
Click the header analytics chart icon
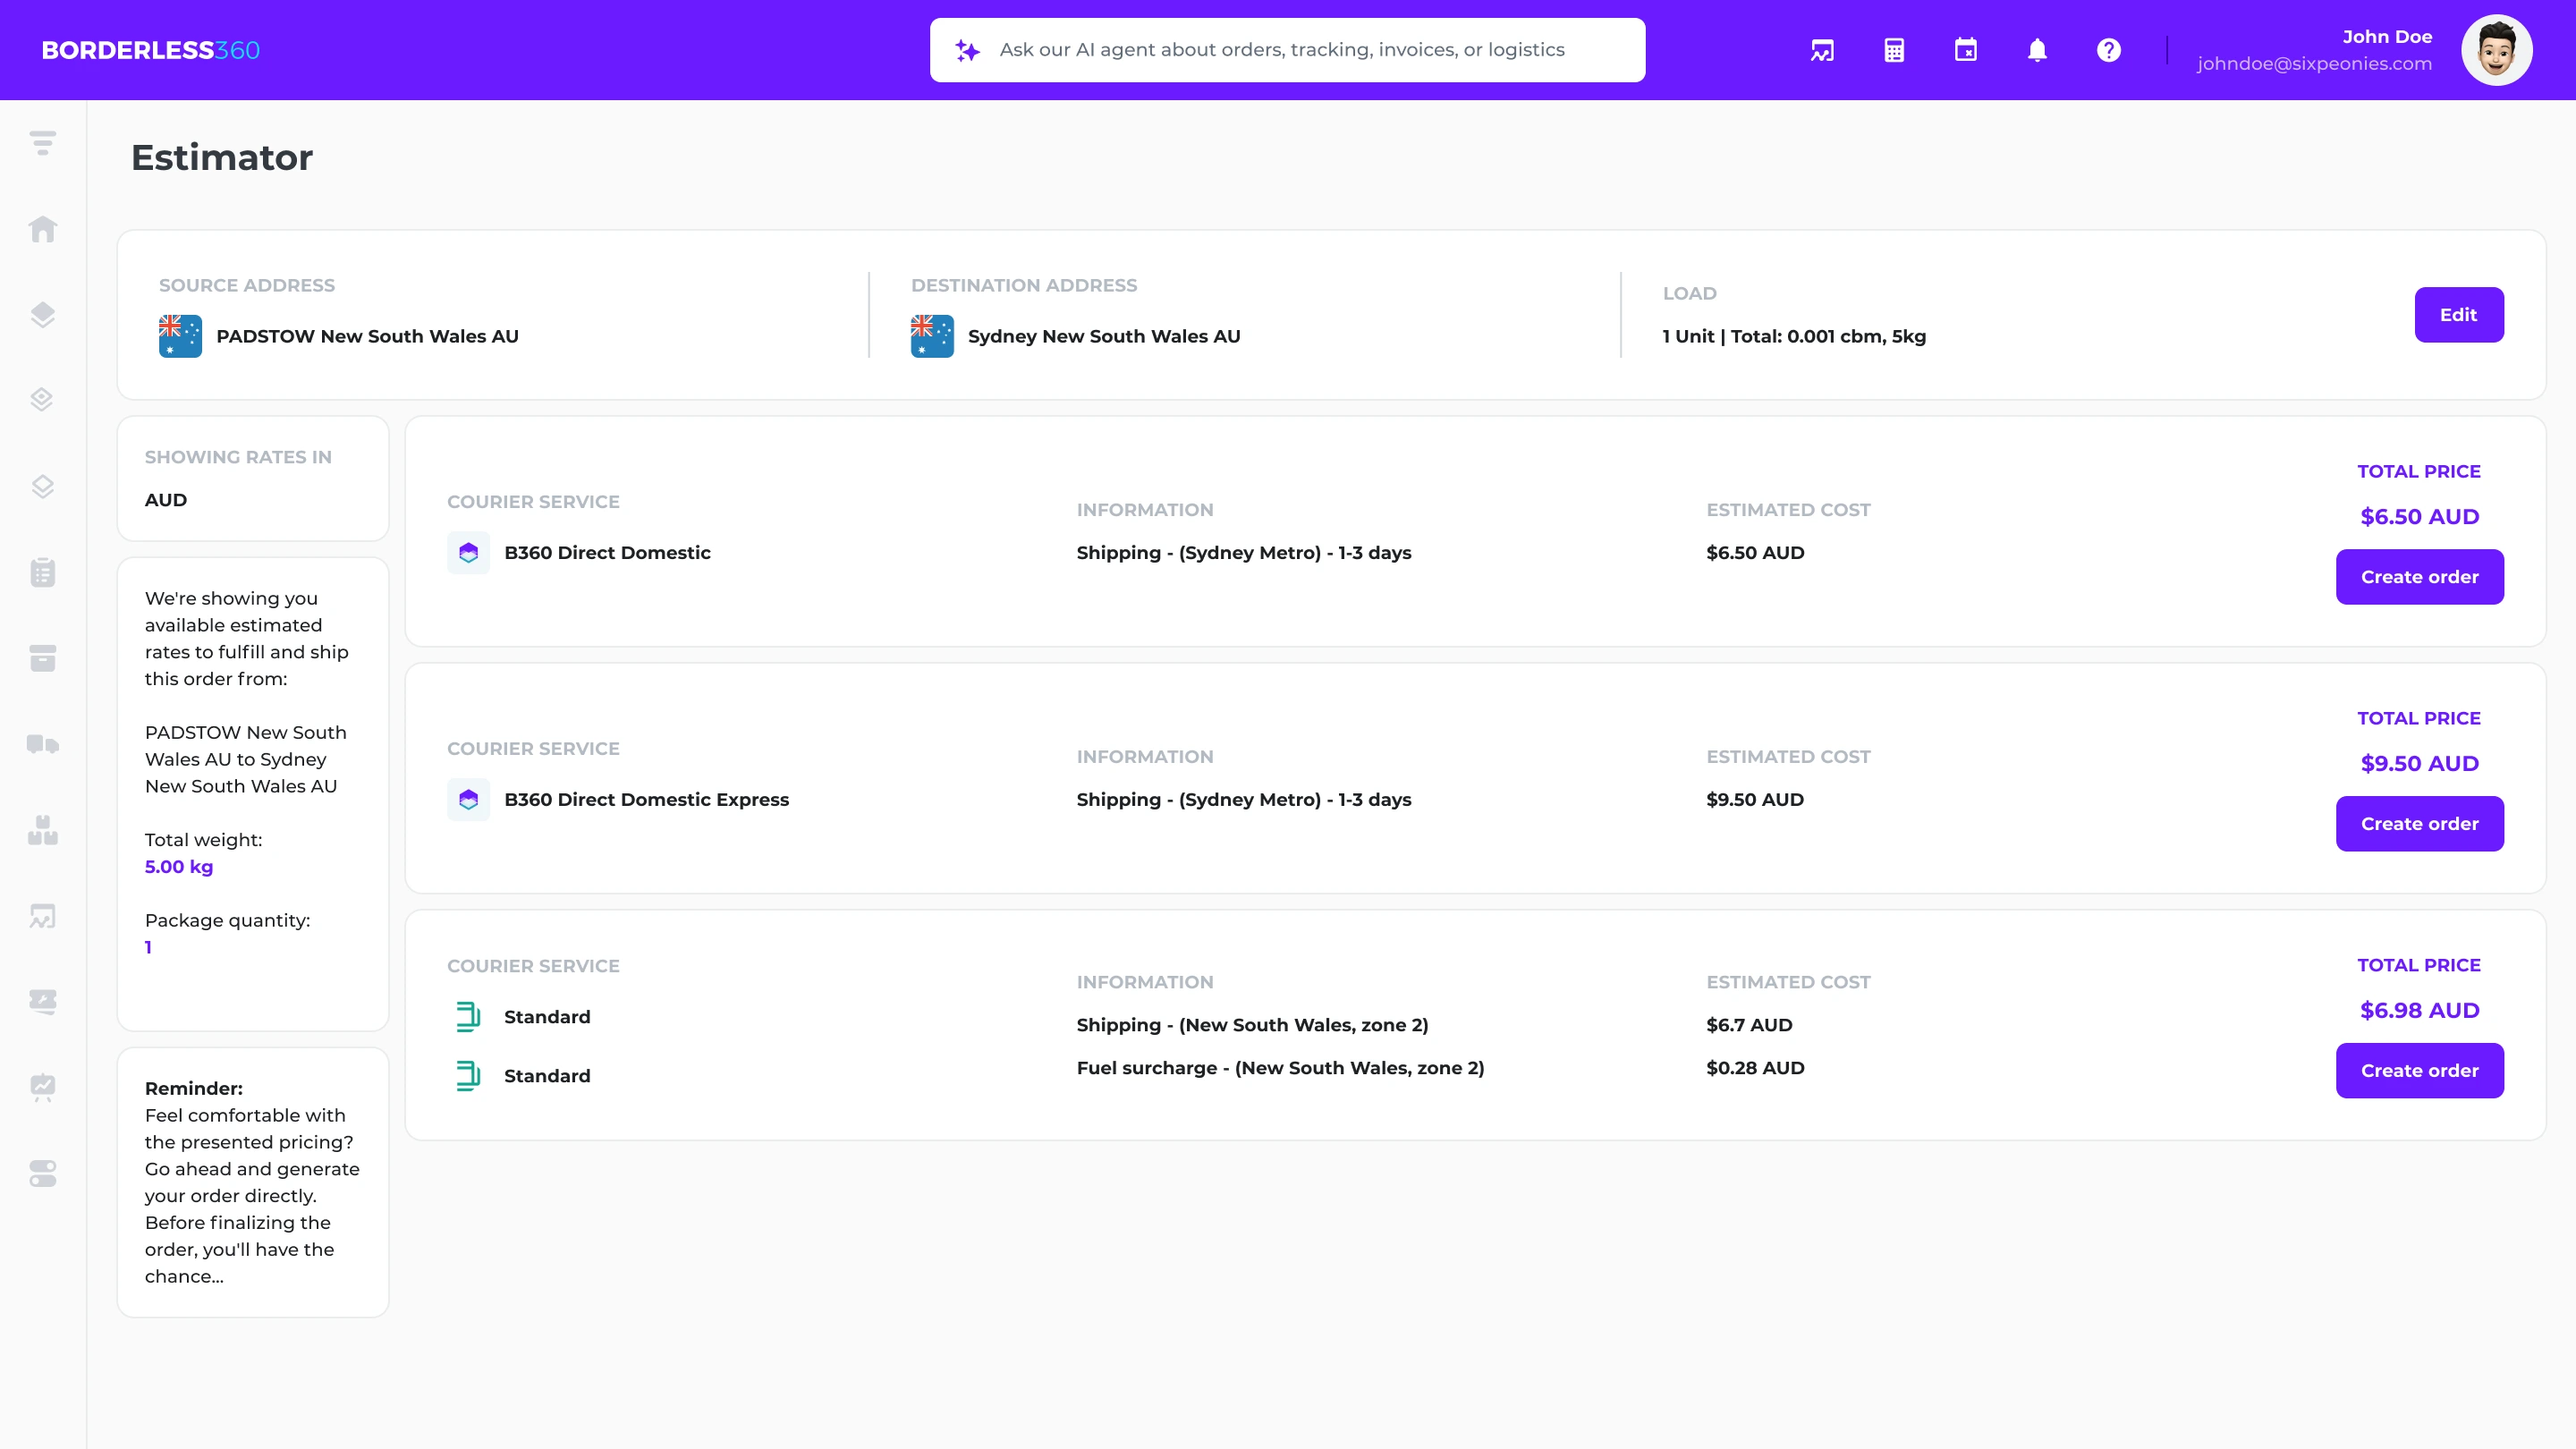(x=1822, y=50)
